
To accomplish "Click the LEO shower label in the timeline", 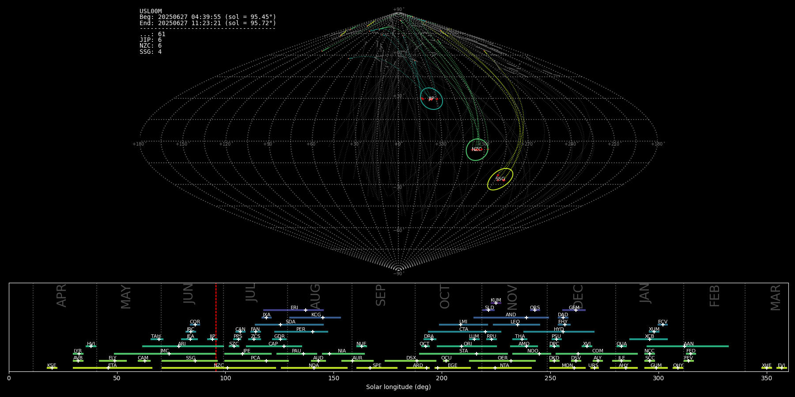I will coord(515,322).
